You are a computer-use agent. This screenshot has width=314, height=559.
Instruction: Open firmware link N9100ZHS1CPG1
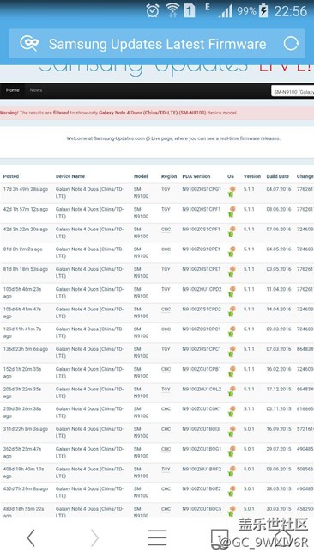pos(202,189)
